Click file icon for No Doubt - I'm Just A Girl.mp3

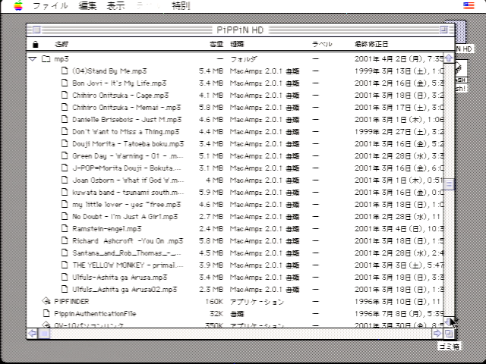[65, 216]
